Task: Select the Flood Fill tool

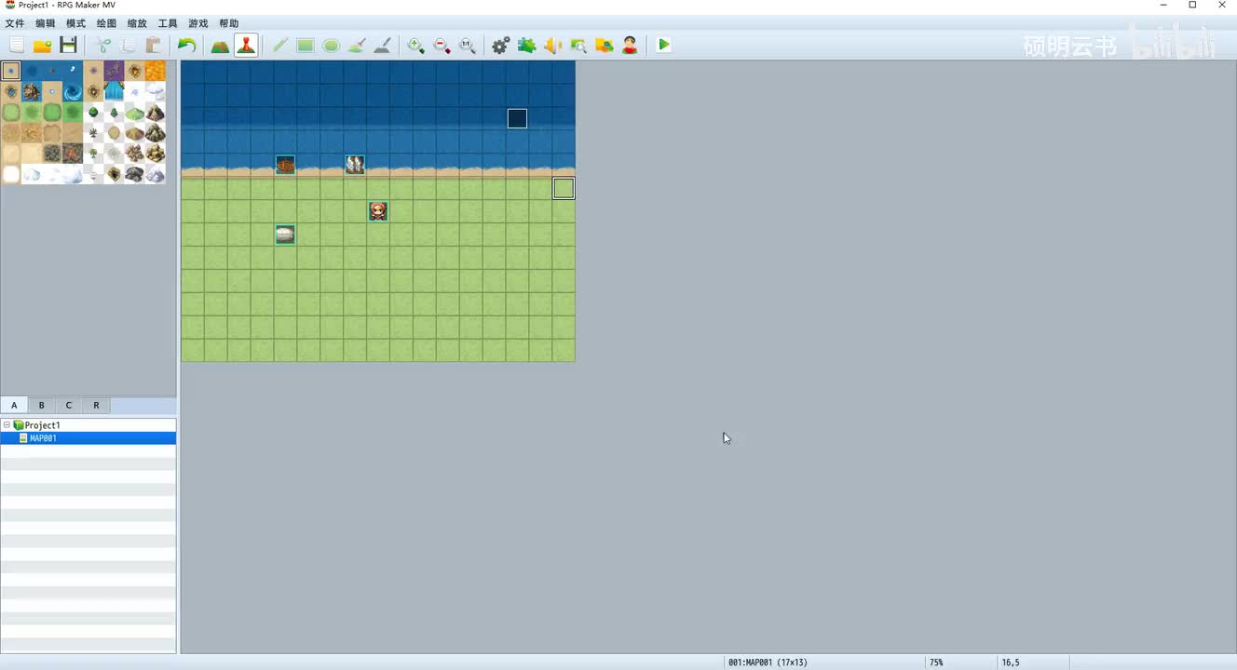Action: coord(356,45)
